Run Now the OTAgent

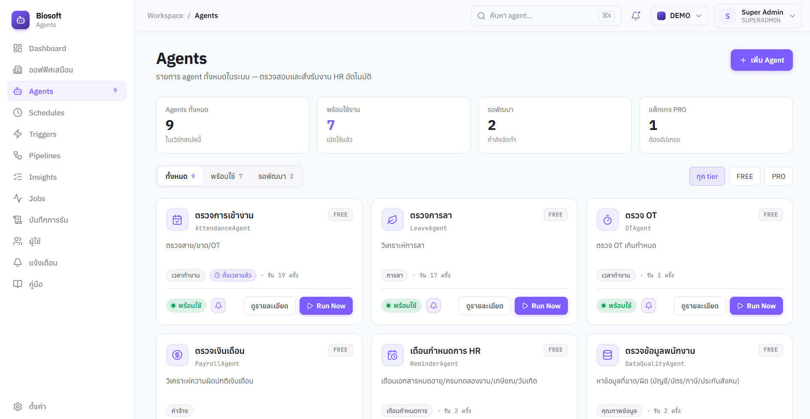pyautogui.click(x=756, y=306)
